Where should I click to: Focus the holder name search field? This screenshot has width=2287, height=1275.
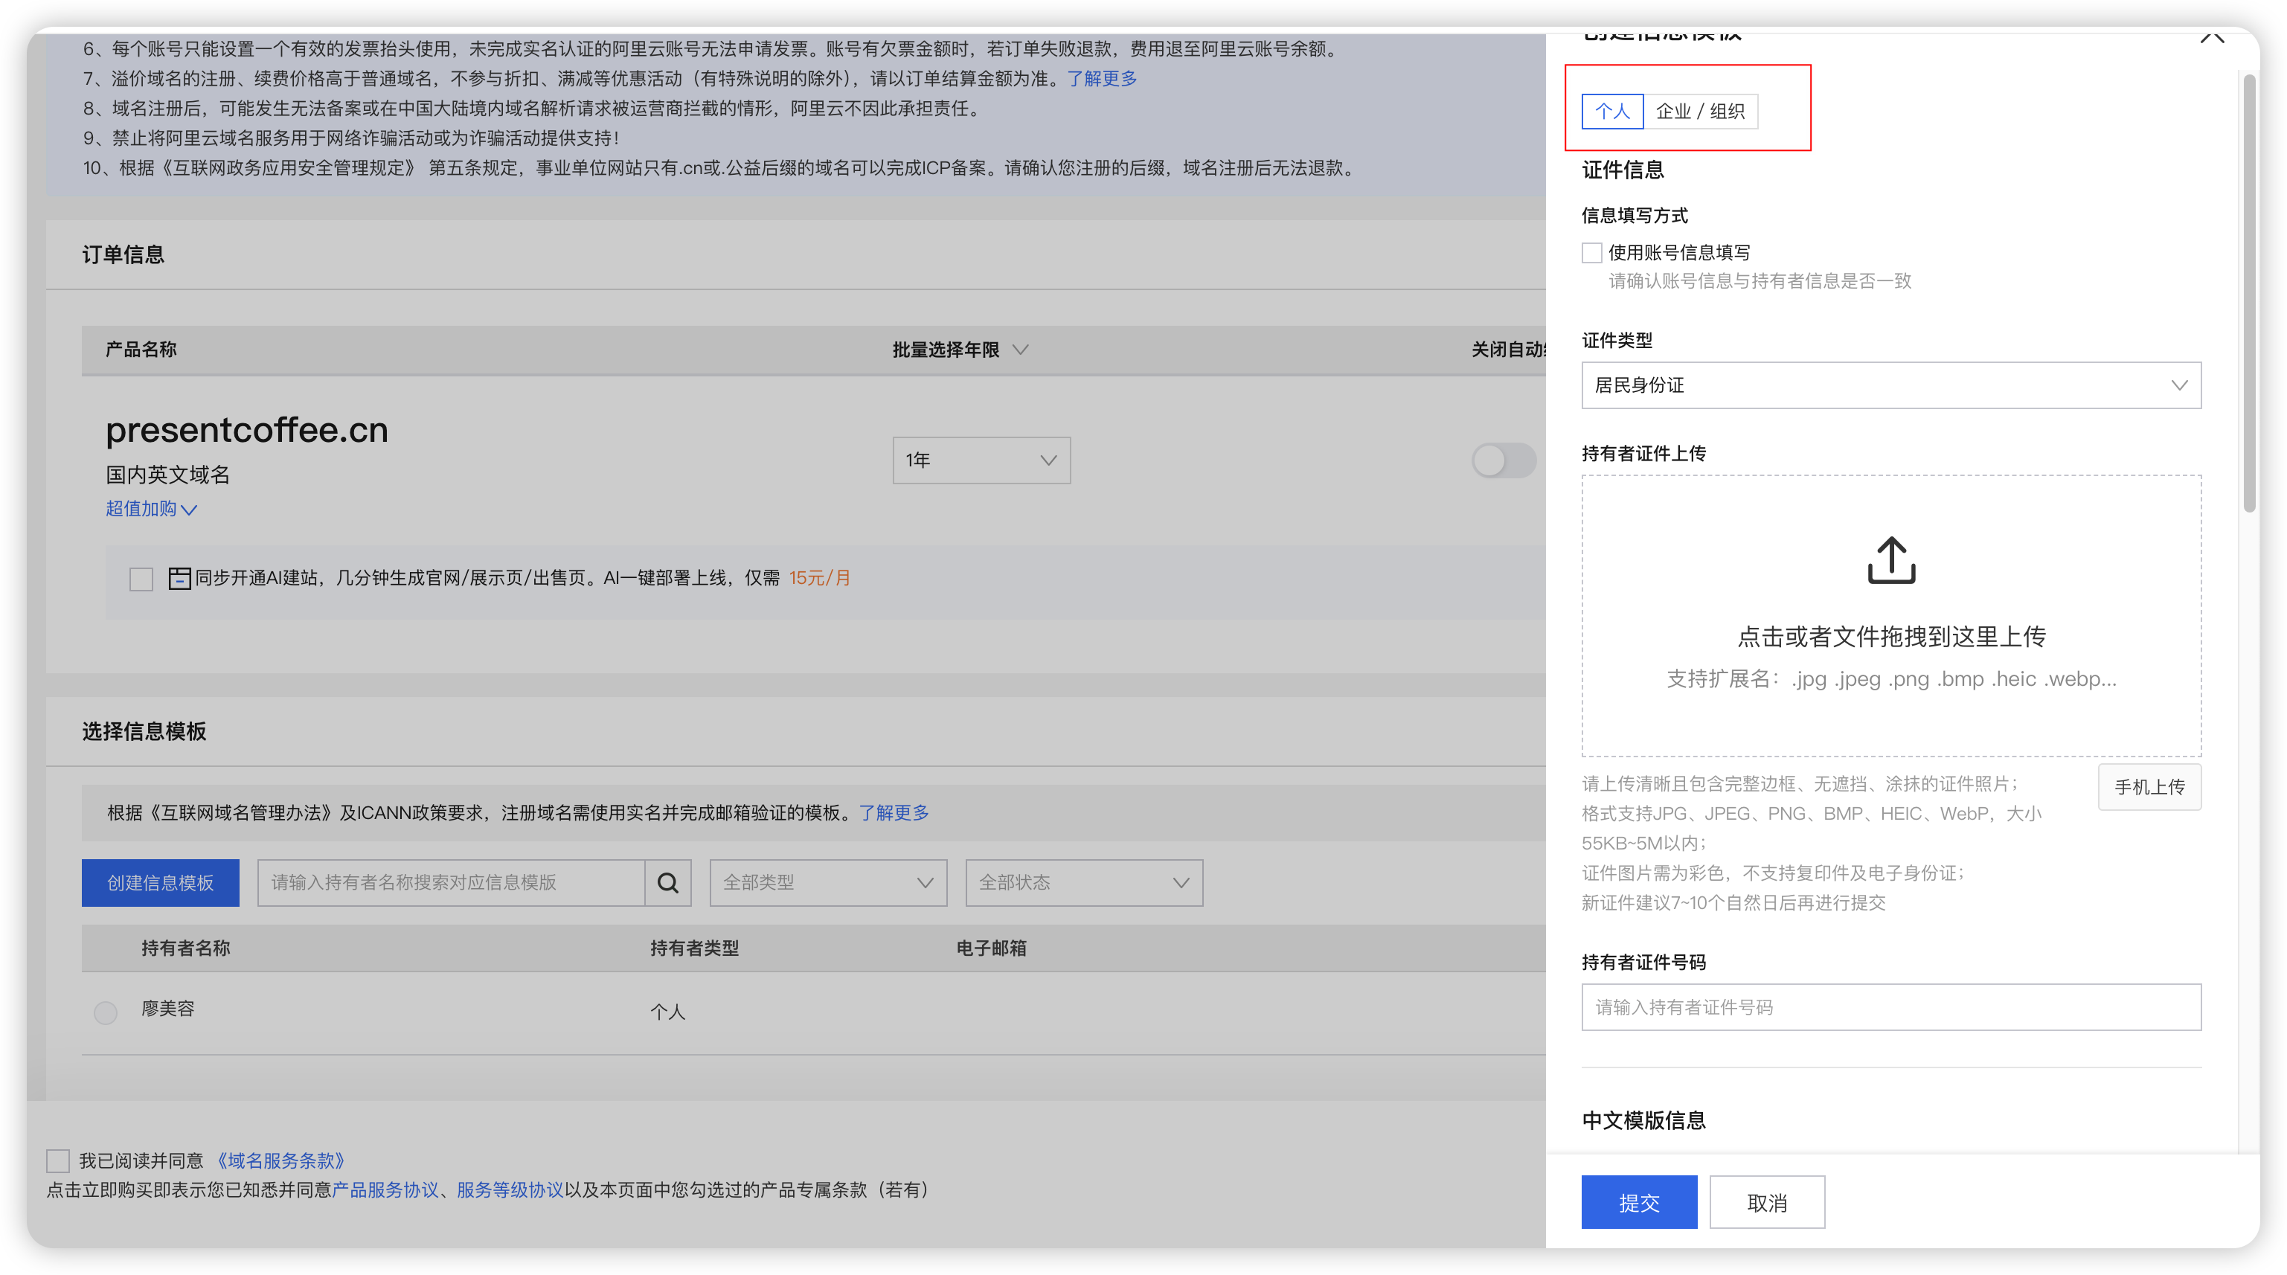451,882
